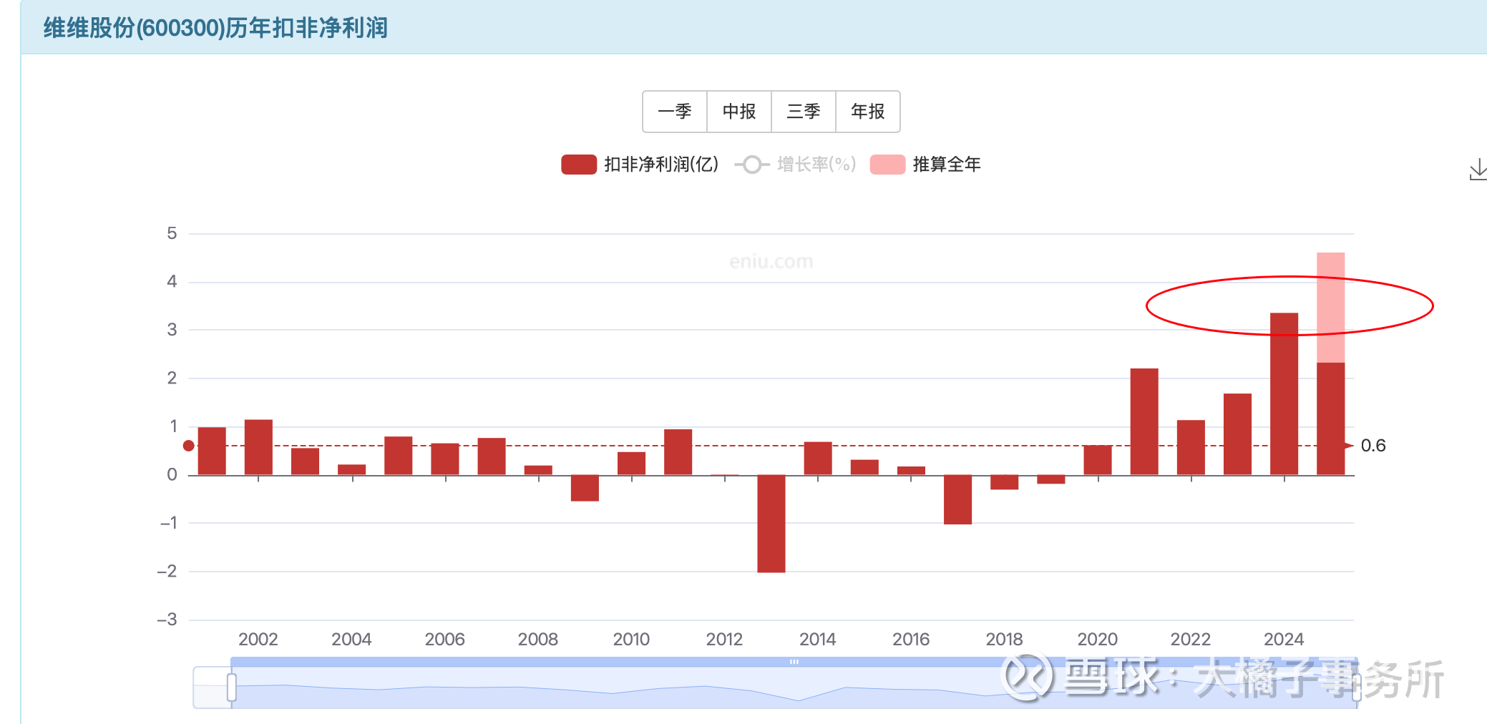Click the 2002 x-axis label
The width and height of the screenshot is (1487, 724).
coord(258,639)
